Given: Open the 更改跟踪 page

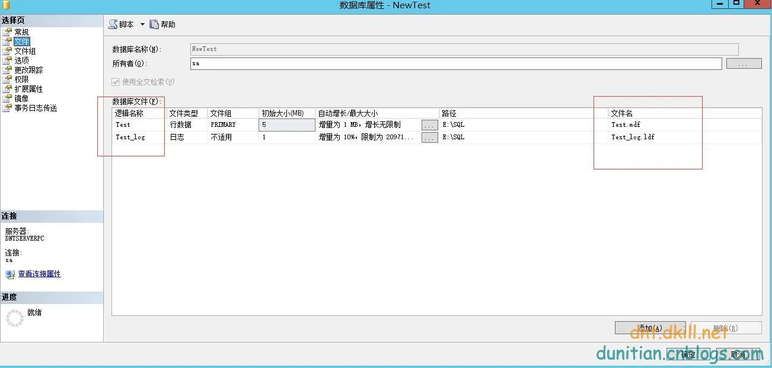Looking at the screenshot, I should pyautogui.click(x=28, y=70).
